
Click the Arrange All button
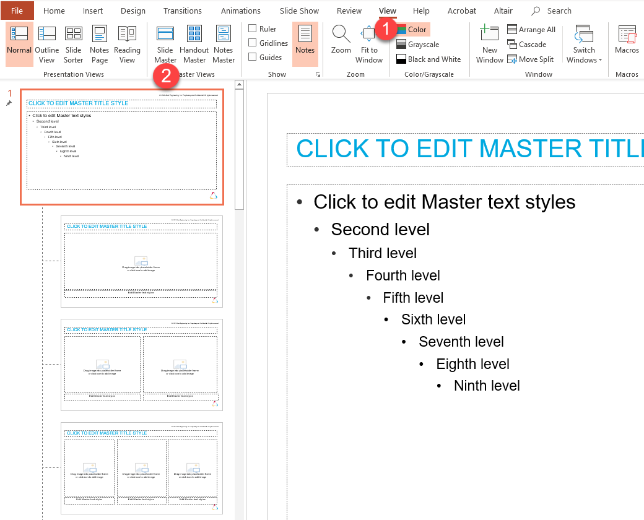coord(531,30)
